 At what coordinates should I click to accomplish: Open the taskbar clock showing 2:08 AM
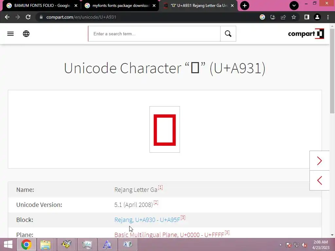pyautogui.click(x=321, y=245)
